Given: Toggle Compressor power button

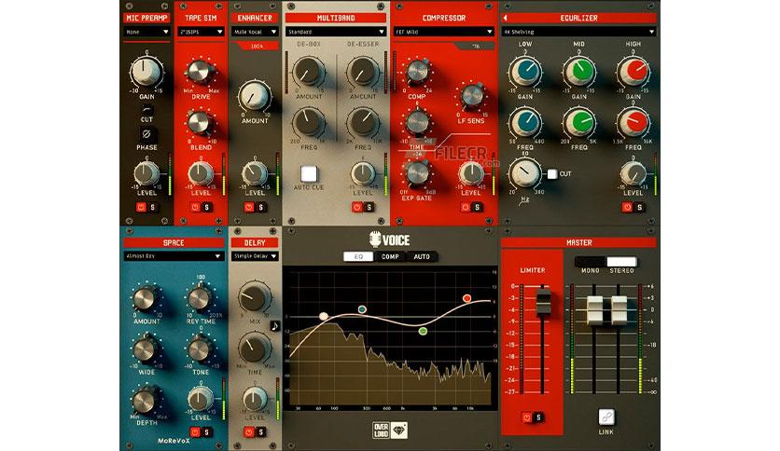Looking at the screenshot, I should pos(466,207).
